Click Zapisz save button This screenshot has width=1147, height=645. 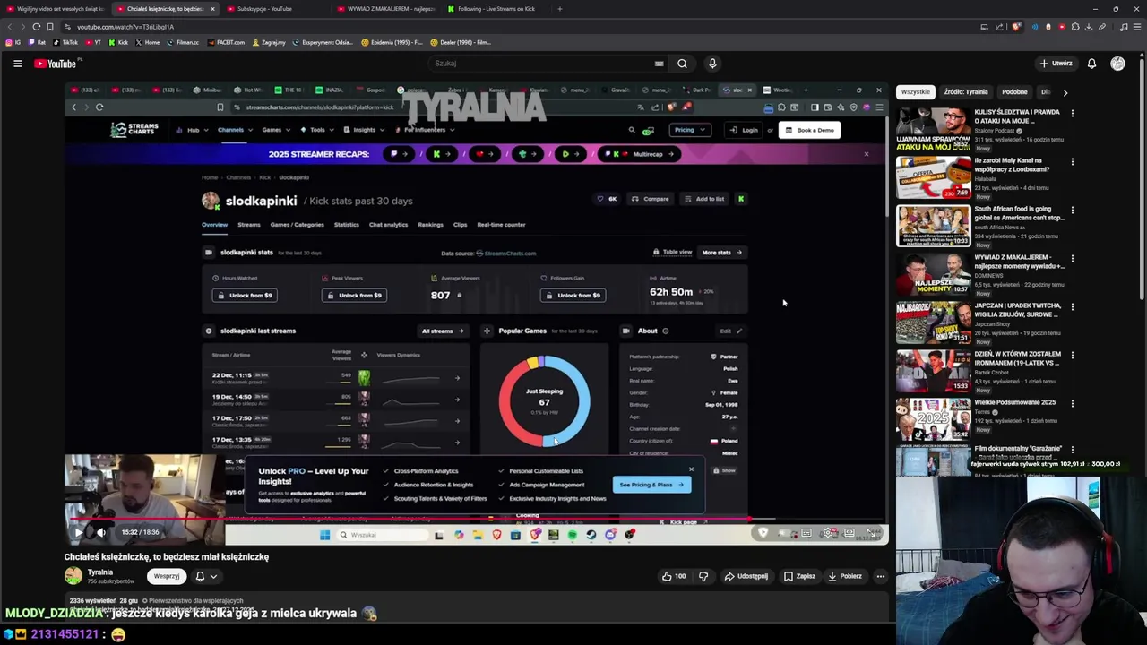point(799,576)
